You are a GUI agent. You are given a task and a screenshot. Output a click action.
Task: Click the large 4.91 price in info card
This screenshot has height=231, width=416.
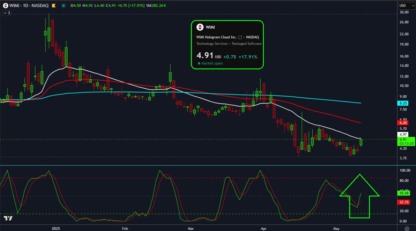click(205, 55)
